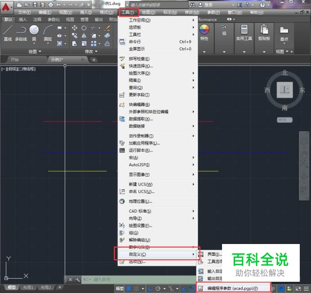Open the Utilities (实用工具) calculator panel
The width and height of the screenshot is (311, 293).
click(244, 33)
